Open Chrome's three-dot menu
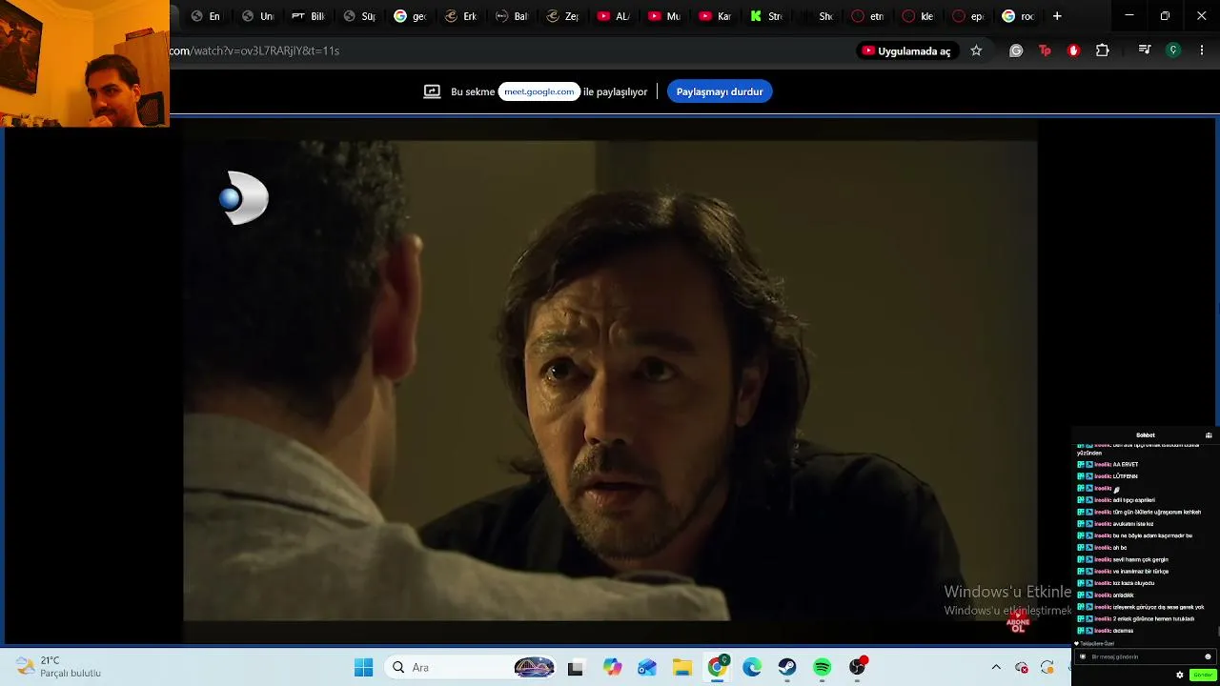This screenshot has height=686, width=1220. tap(1202, 50)
